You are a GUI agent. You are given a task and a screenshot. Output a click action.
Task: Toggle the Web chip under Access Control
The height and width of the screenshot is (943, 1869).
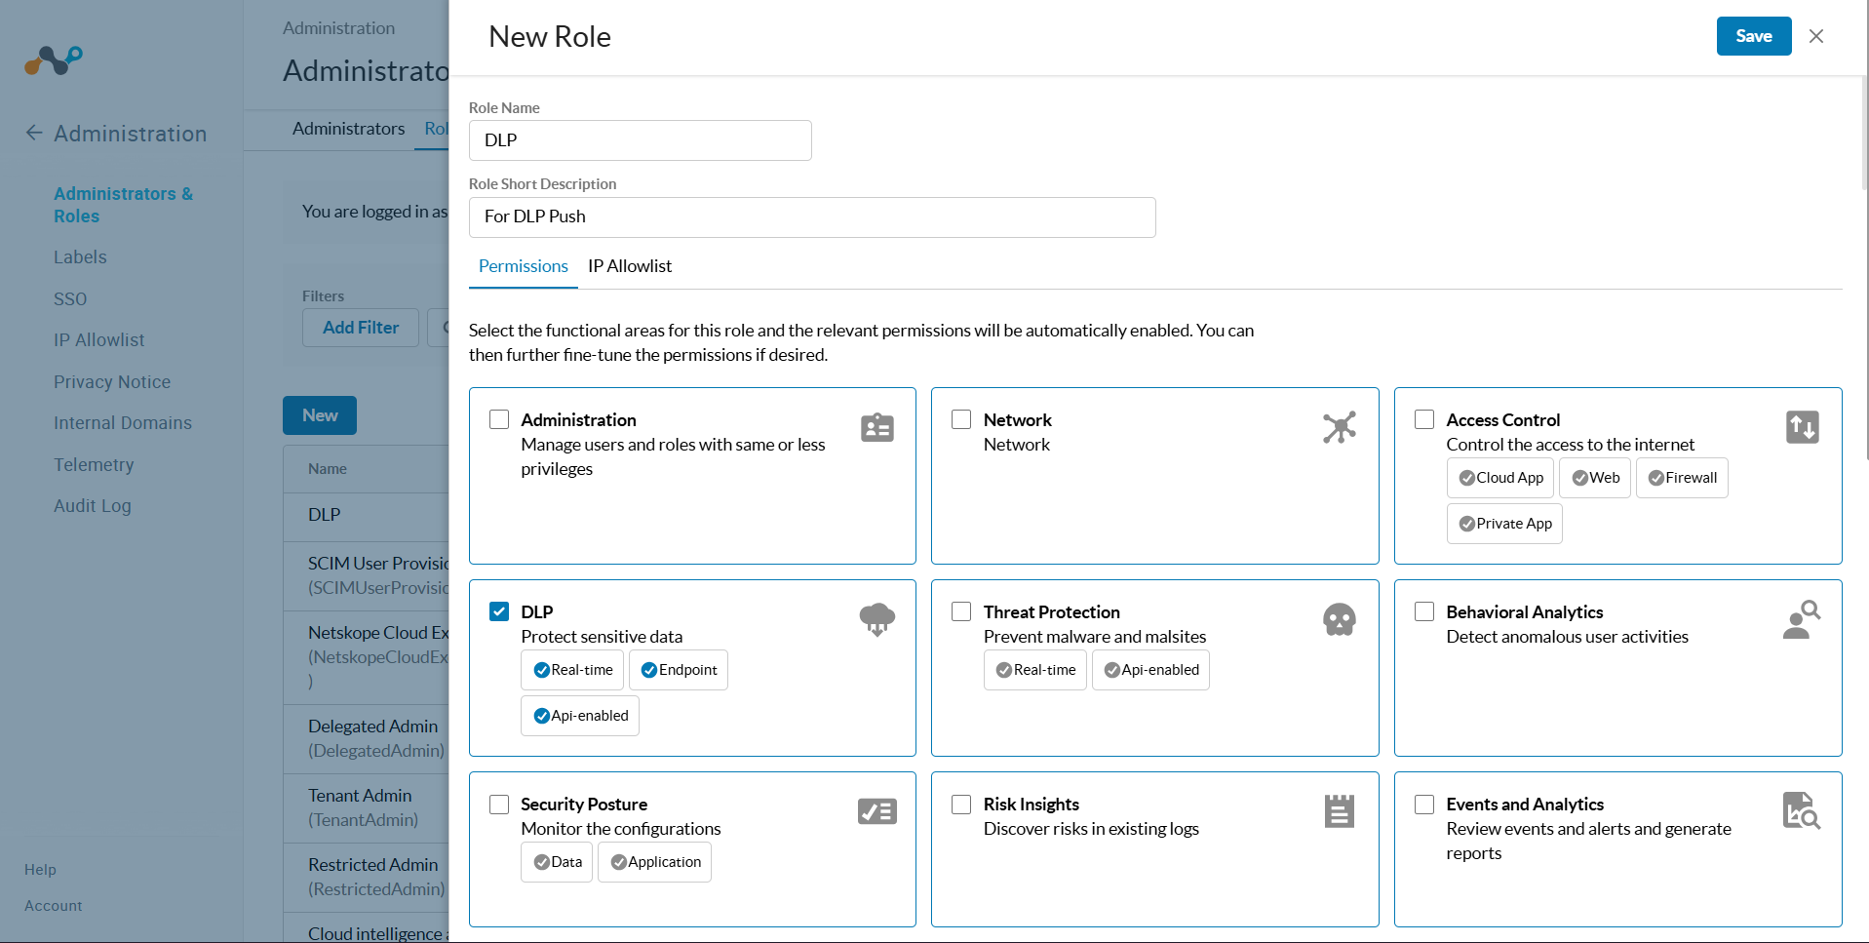click(1595, 478)
